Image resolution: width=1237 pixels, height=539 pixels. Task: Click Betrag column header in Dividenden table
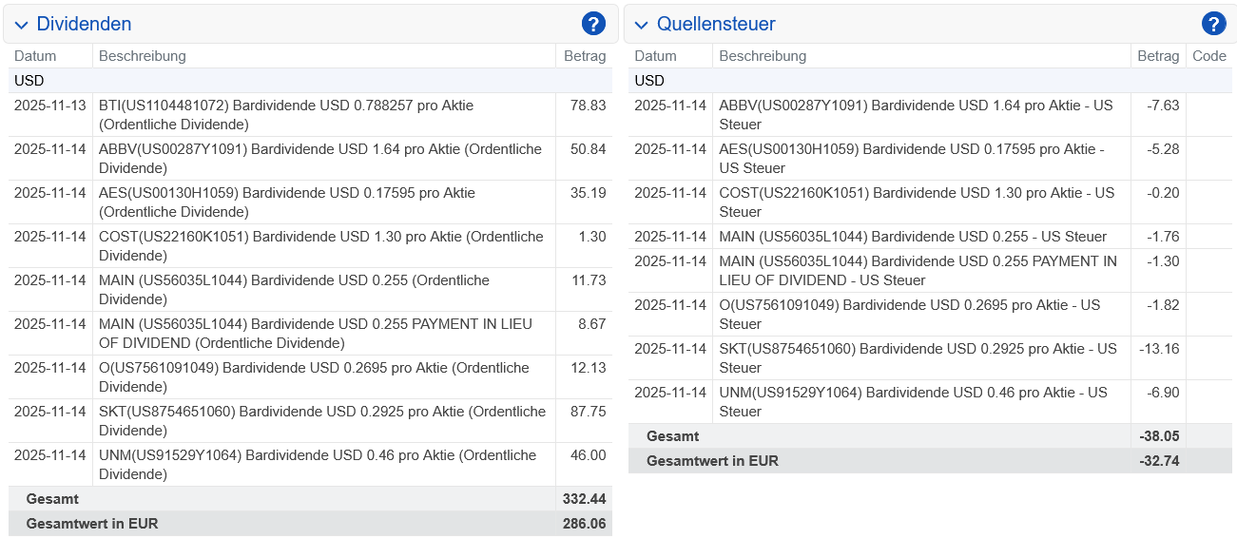coord(584,56)
